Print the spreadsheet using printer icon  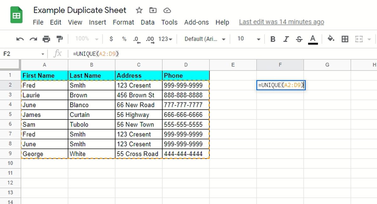pyautogui.click(x=46, y=39)
